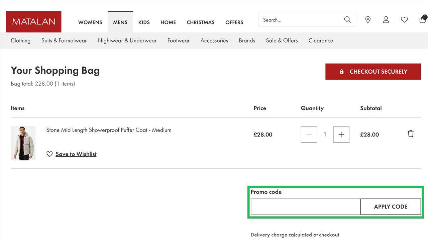This screenshot has width=428, height=241.
Task: Open the account profile icon
Action: (x=386, y=20)
